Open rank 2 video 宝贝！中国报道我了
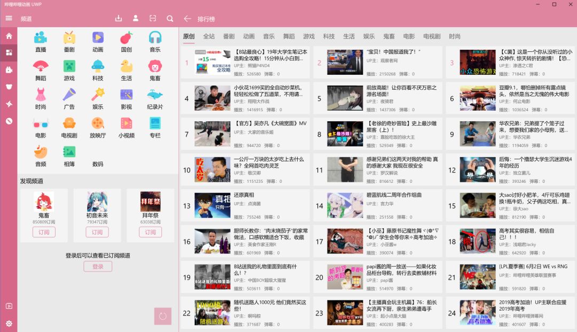 tap(378, 63)
